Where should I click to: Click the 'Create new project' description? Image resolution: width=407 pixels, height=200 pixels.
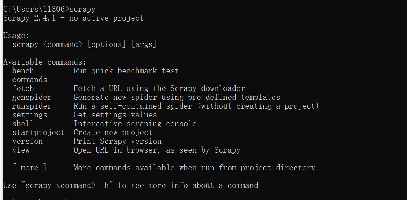[x=113, y=132]
